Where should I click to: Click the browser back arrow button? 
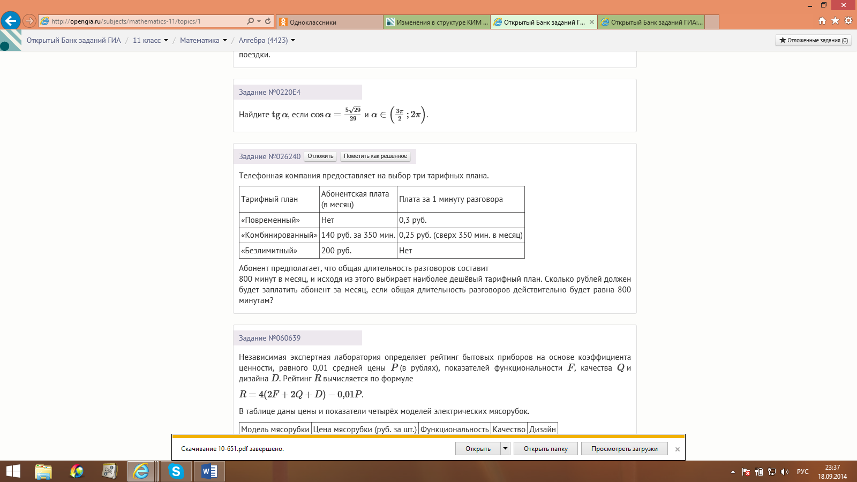pyautogui.click(x=11, y=21)
